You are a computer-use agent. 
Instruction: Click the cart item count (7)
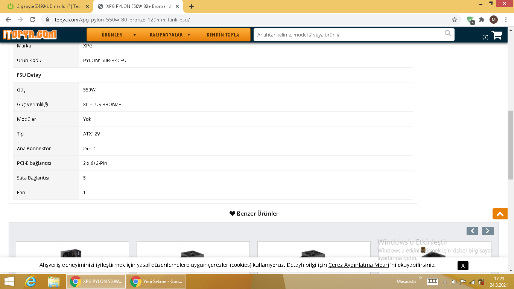click(x=485, y=37)
